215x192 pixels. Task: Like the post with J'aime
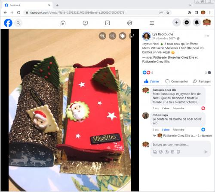(x=151, y=81)
